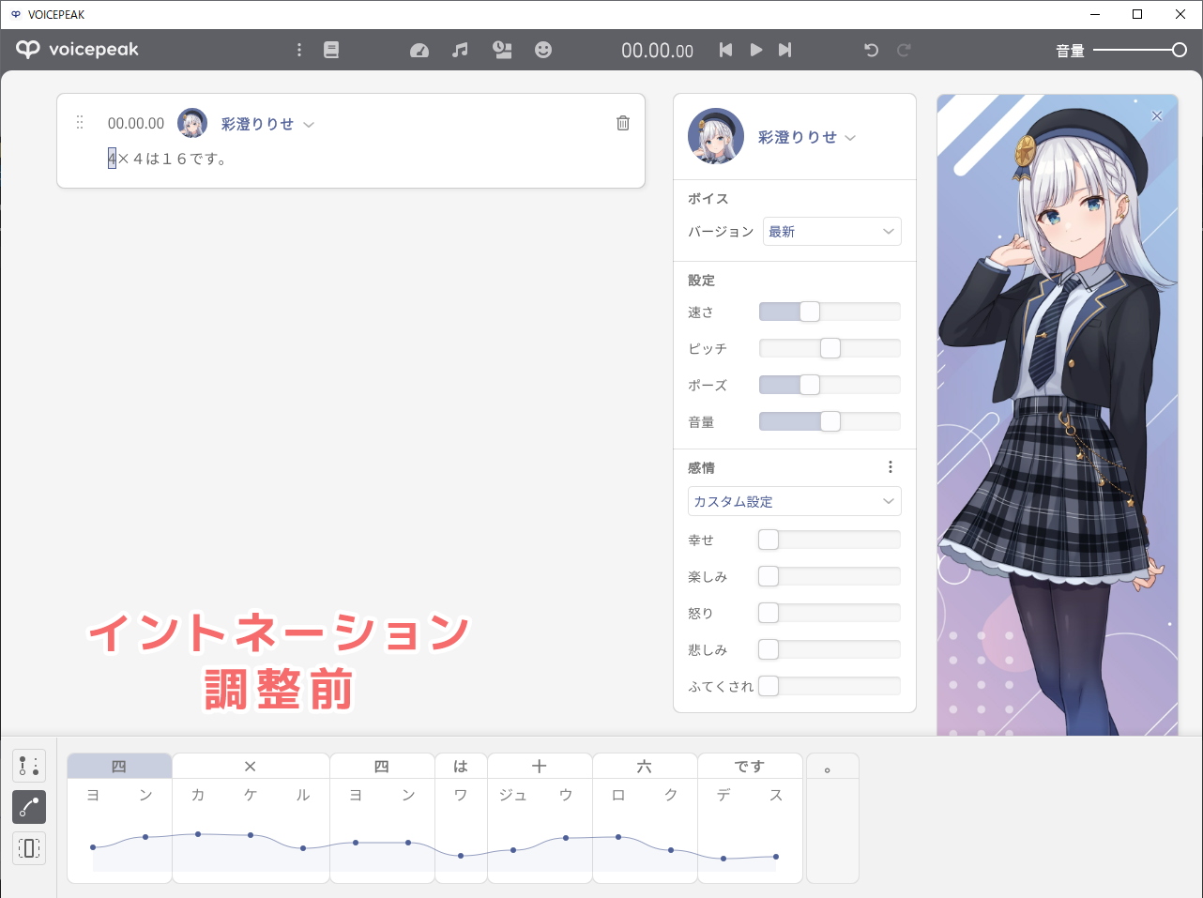Click the pitch point under ワ

[461, 856]
